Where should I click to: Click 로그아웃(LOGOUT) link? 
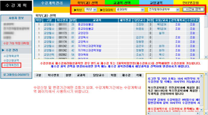coord(16,75)
